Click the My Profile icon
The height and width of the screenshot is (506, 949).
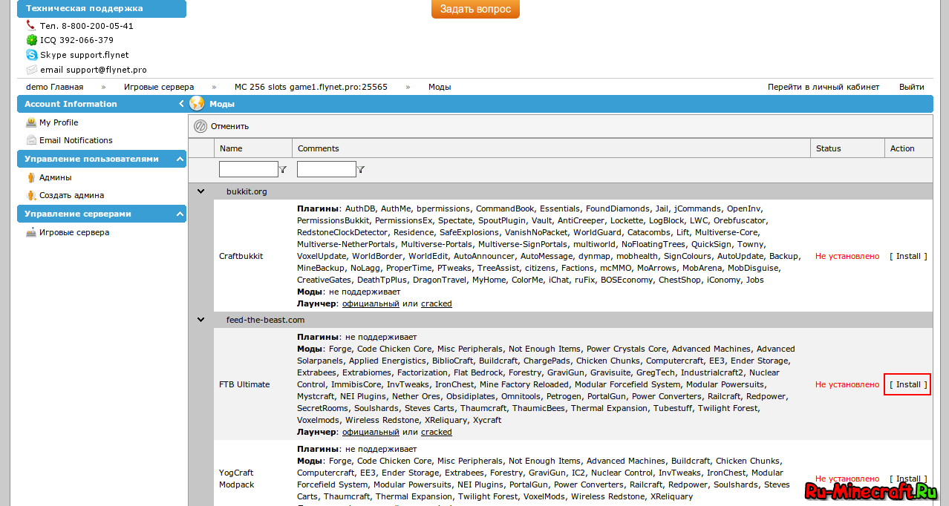click(x=31, y=122)
